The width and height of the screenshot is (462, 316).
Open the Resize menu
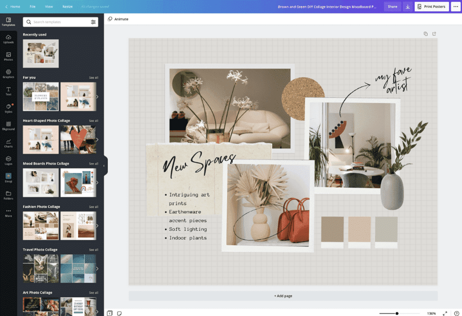coord(67,6)
